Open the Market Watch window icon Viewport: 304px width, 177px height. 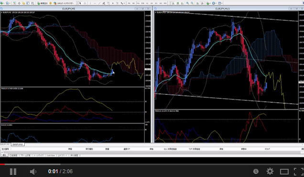[x=15, y=3]
